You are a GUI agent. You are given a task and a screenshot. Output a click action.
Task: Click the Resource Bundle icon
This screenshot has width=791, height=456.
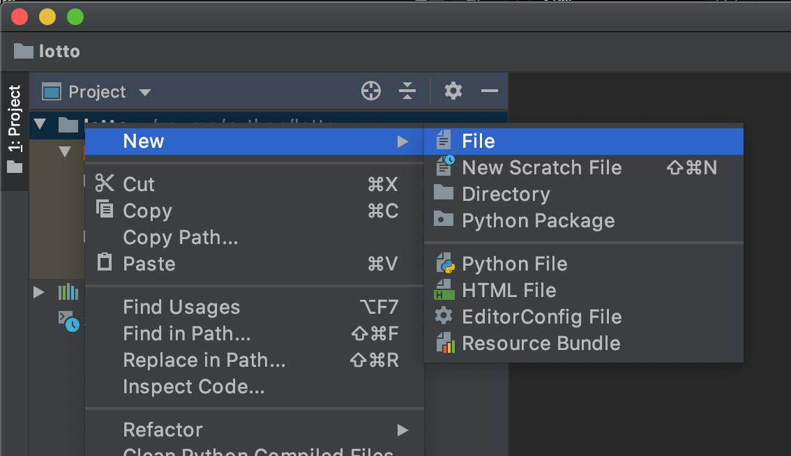[x=444, y=343]
